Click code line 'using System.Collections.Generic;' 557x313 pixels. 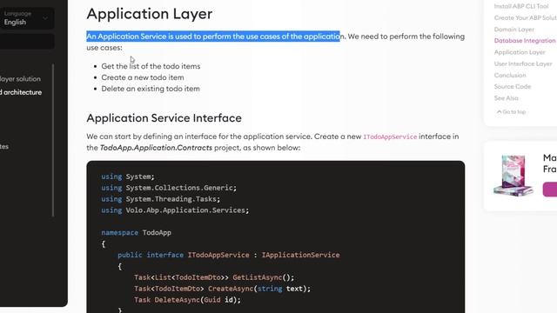click(x=169, y=188)
